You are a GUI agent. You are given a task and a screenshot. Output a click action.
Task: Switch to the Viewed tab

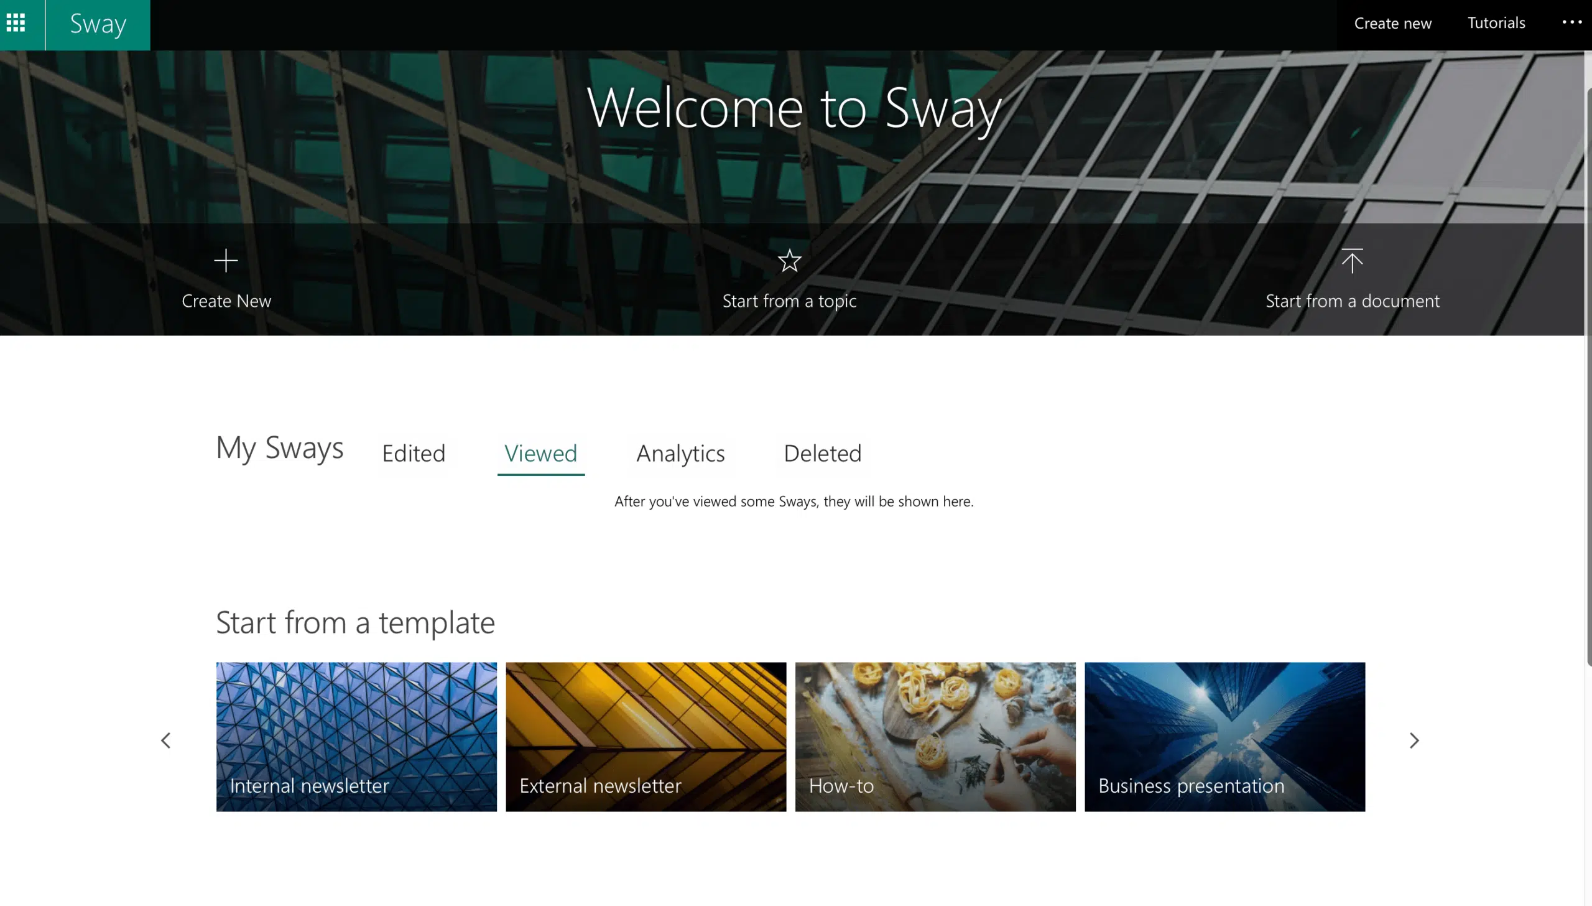pos(540,454)
